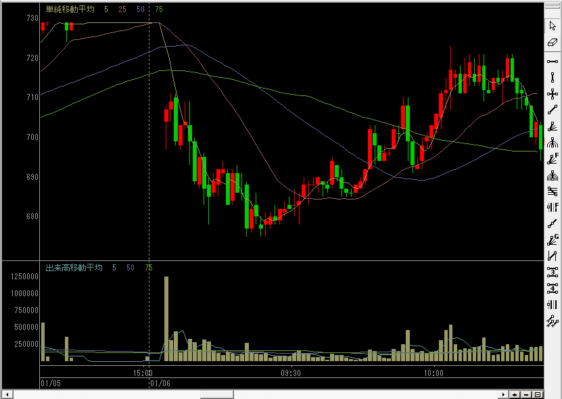Choose the N-shaped zigzag line tool
Screen dimensions: 562x399
553,256
